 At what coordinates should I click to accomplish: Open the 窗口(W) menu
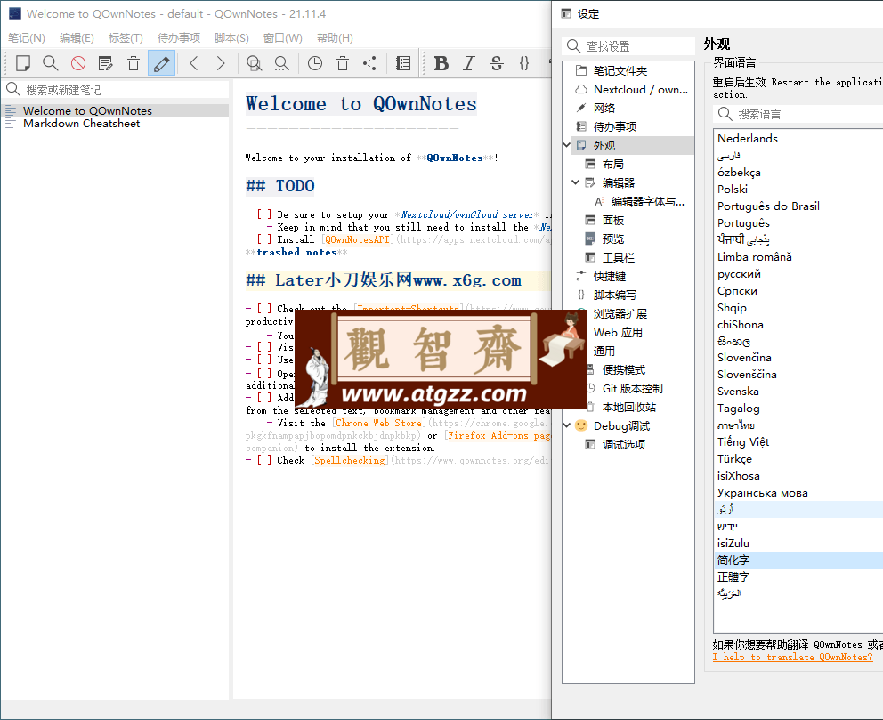(x=283, y=37)
